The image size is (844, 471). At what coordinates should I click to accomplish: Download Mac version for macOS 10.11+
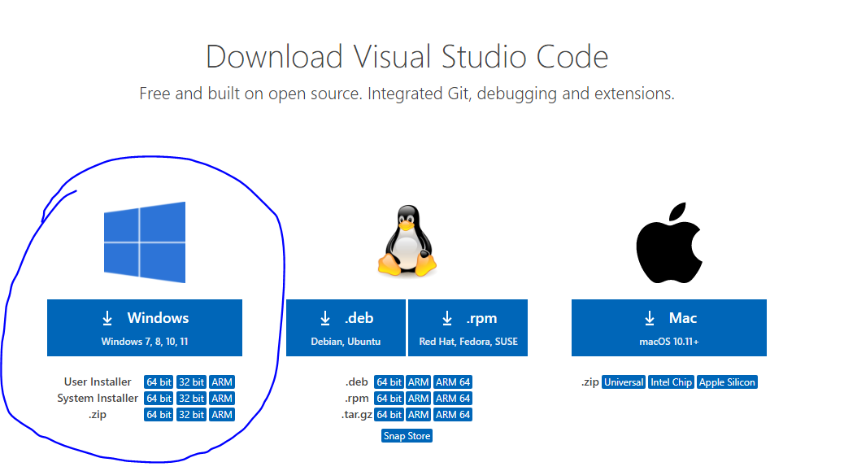click(x=668, y=327)
